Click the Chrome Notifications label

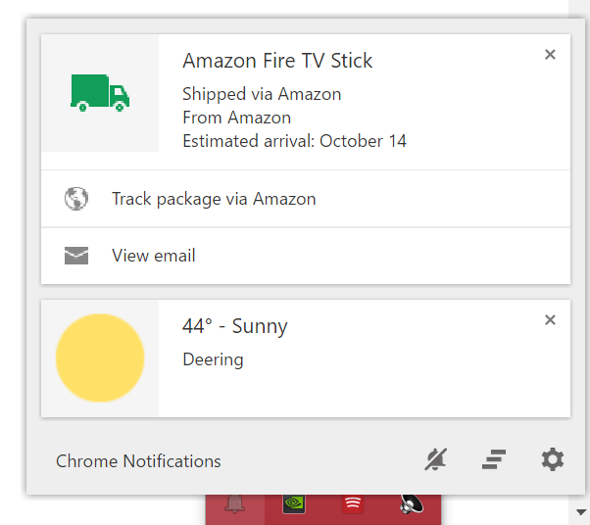[x=138, y=461]
